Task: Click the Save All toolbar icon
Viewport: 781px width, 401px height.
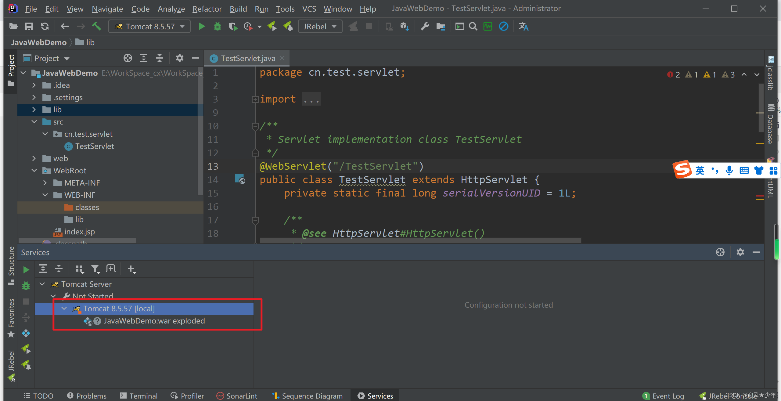Action: tap(29, 27)
